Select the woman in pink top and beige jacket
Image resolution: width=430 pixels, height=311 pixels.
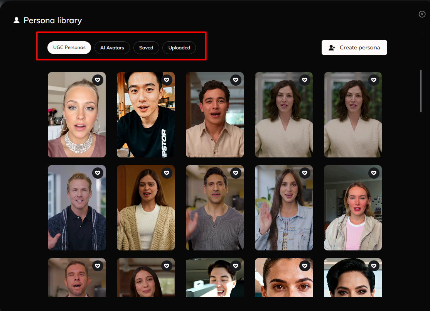353,208
